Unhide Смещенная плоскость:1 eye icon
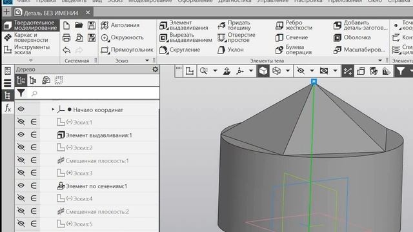413x232 pixels. coord(21,160)
